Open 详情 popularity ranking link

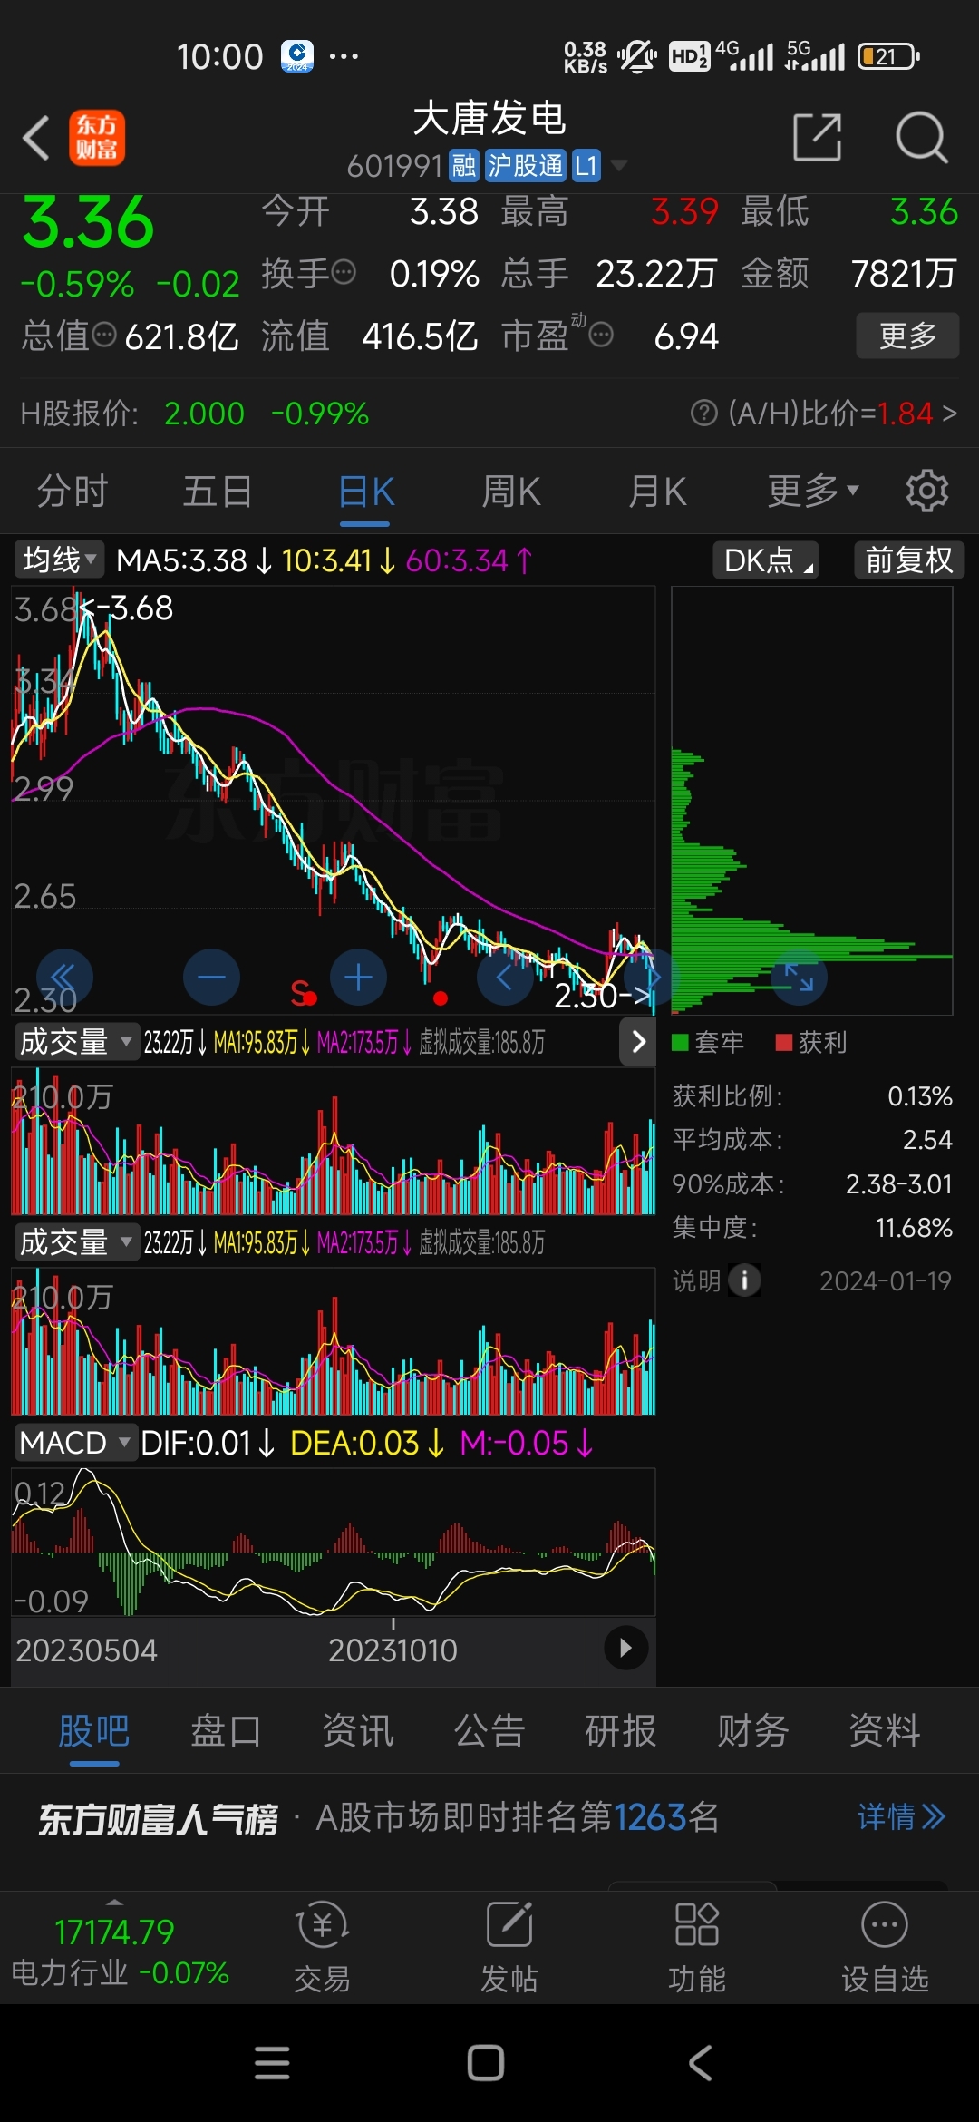901,1817
